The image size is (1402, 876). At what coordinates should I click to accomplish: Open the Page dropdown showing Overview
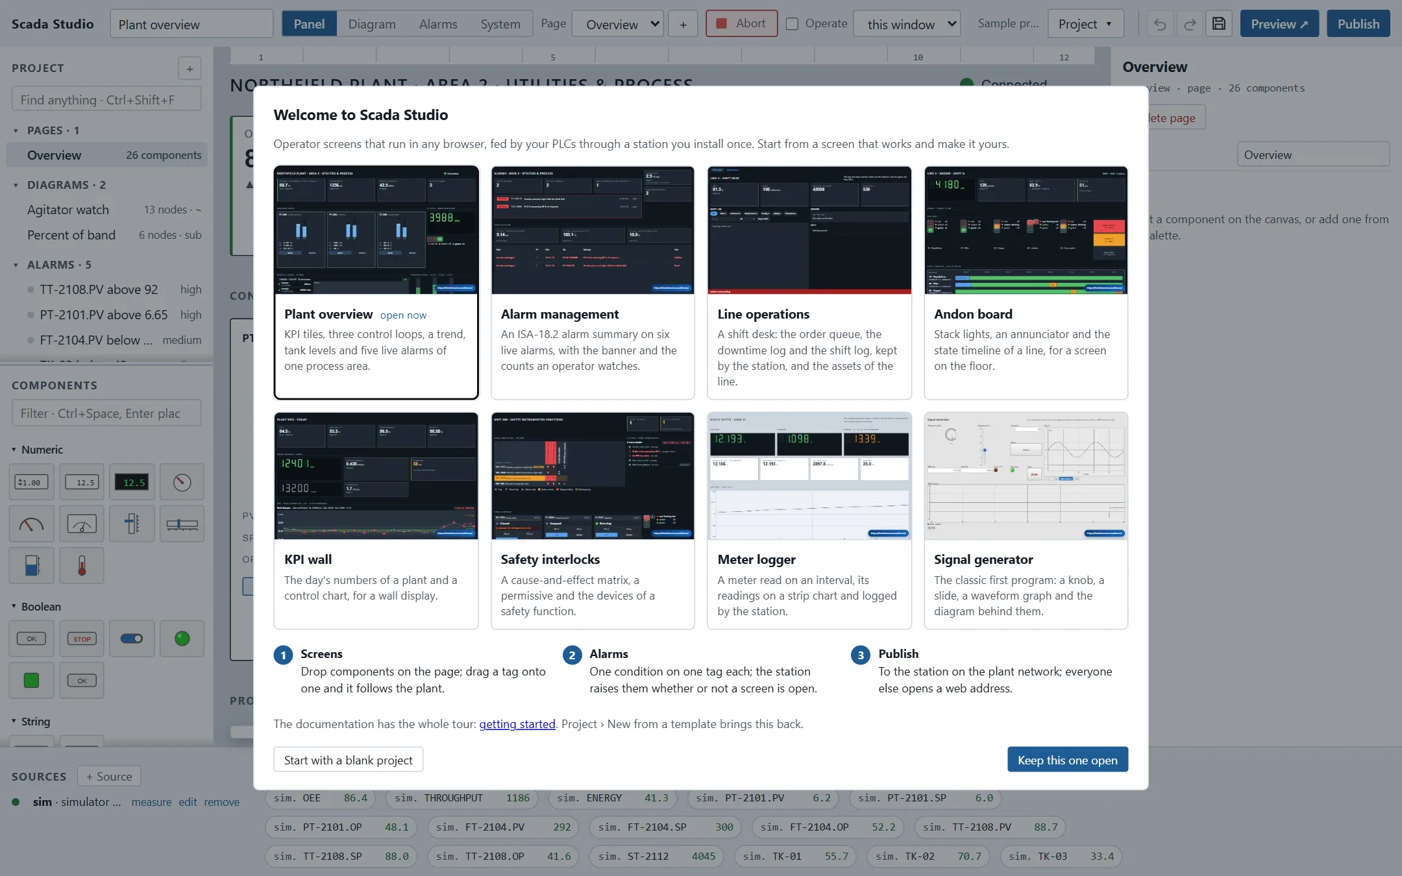click(x=618, y=24)
